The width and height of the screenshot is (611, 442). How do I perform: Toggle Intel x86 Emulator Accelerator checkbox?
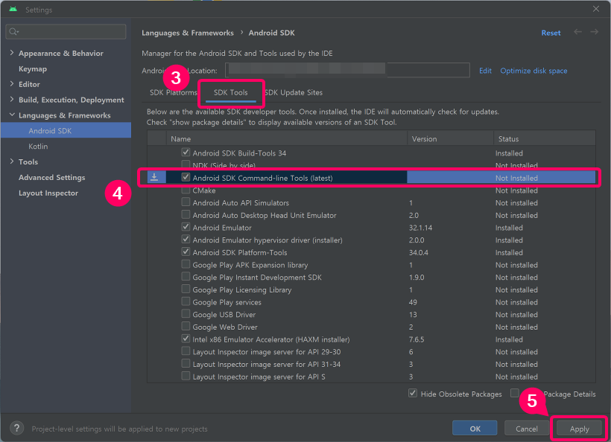(186, 339)
